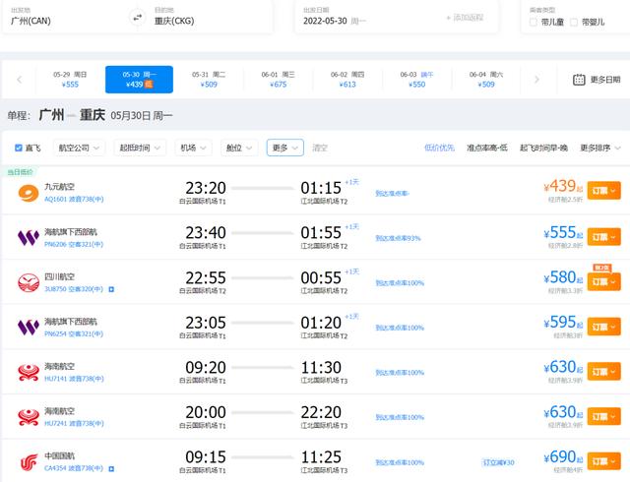This screenshot has height=482, width=630.
Task: Click the 四川航空 airline logo
Action: point(29,282)
